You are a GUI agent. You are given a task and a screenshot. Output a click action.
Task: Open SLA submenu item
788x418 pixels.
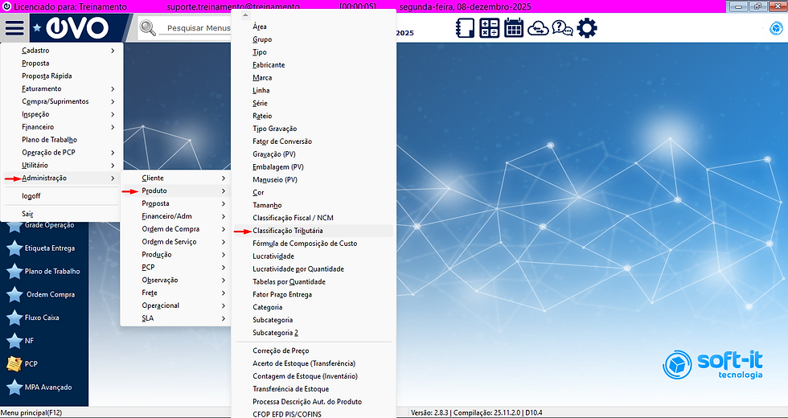point(176,318)
